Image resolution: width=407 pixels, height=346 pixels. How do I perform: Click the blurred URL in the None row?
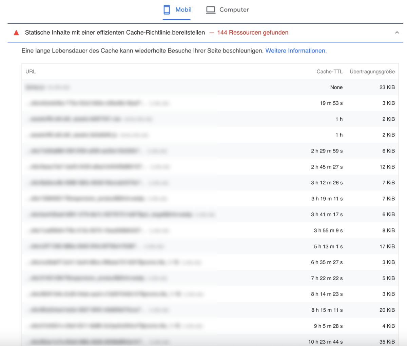47,87
